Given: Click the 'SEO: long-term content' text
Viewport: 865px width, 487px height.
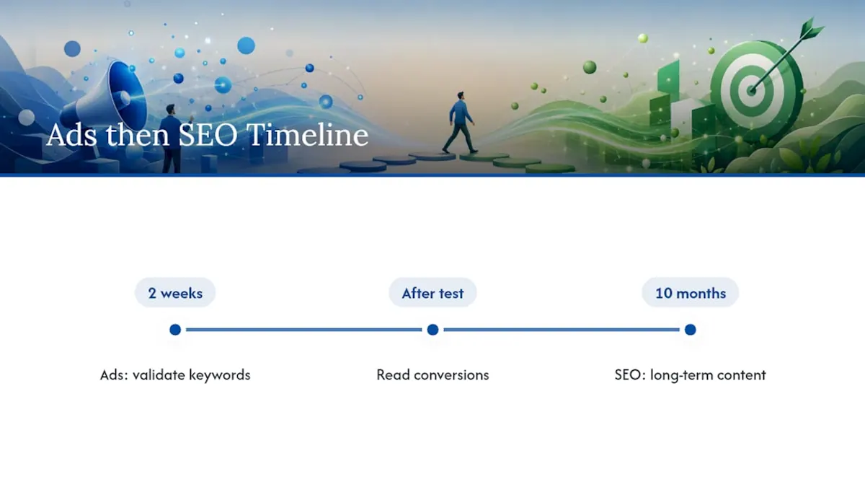Looking at the screenshot, I should click(691, 375).
